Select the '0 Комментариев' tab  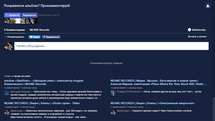click(15, 30)
